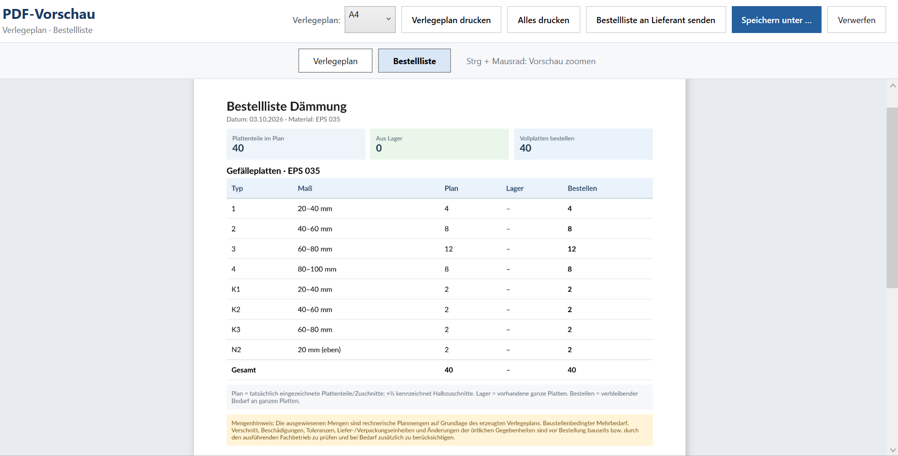Click the vertical scrollbar thumb
This screenshot has width=898, height=456.
[x=892, y=197]
